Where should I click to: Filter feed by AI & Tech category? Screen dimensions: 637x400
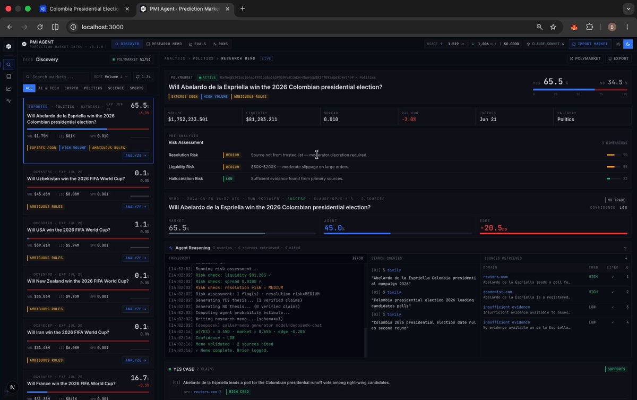point(49,88)
